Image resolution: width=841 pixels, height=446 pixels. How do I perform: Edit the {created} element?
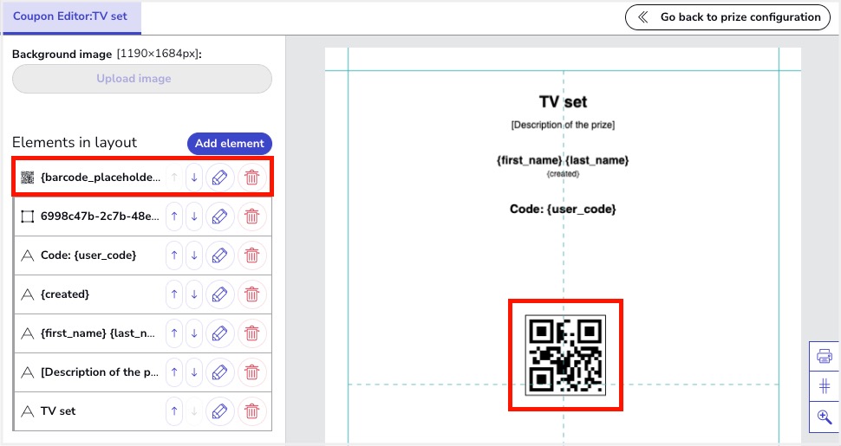(220, 294)
